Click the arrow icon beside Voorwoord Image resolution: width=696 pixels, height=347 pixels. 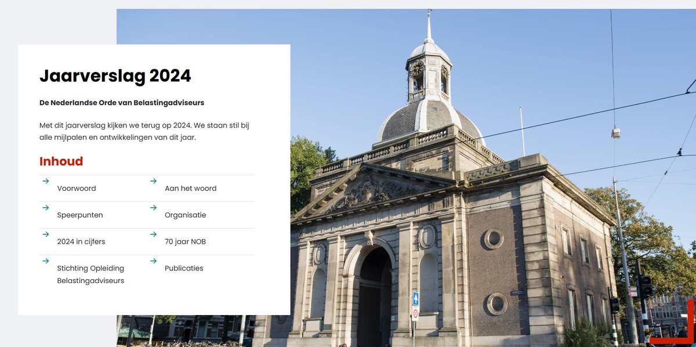pyautogui.click(x=45, y=181)
